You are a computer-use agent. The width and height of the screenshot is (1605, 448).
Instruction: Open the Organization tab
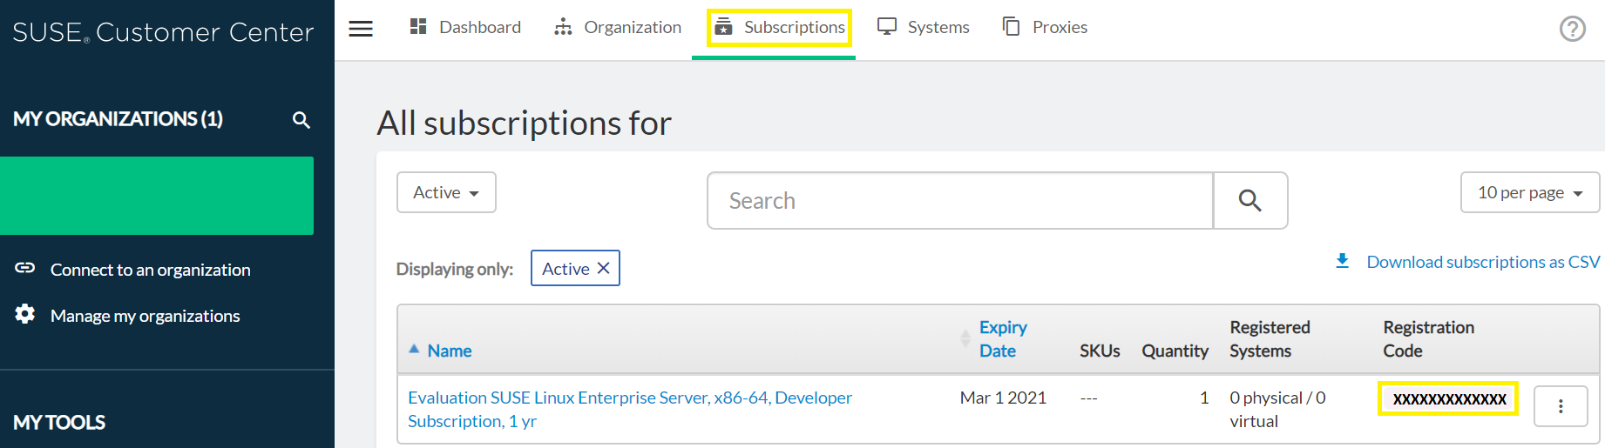(x=618, y=27)
